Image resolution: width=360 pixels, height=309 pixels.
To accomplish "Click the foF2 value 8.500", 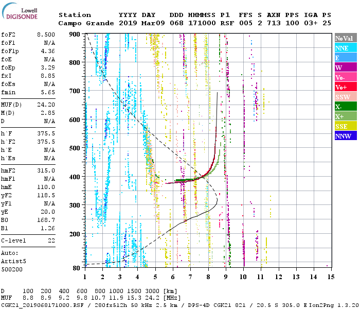I will click(46, 35).
